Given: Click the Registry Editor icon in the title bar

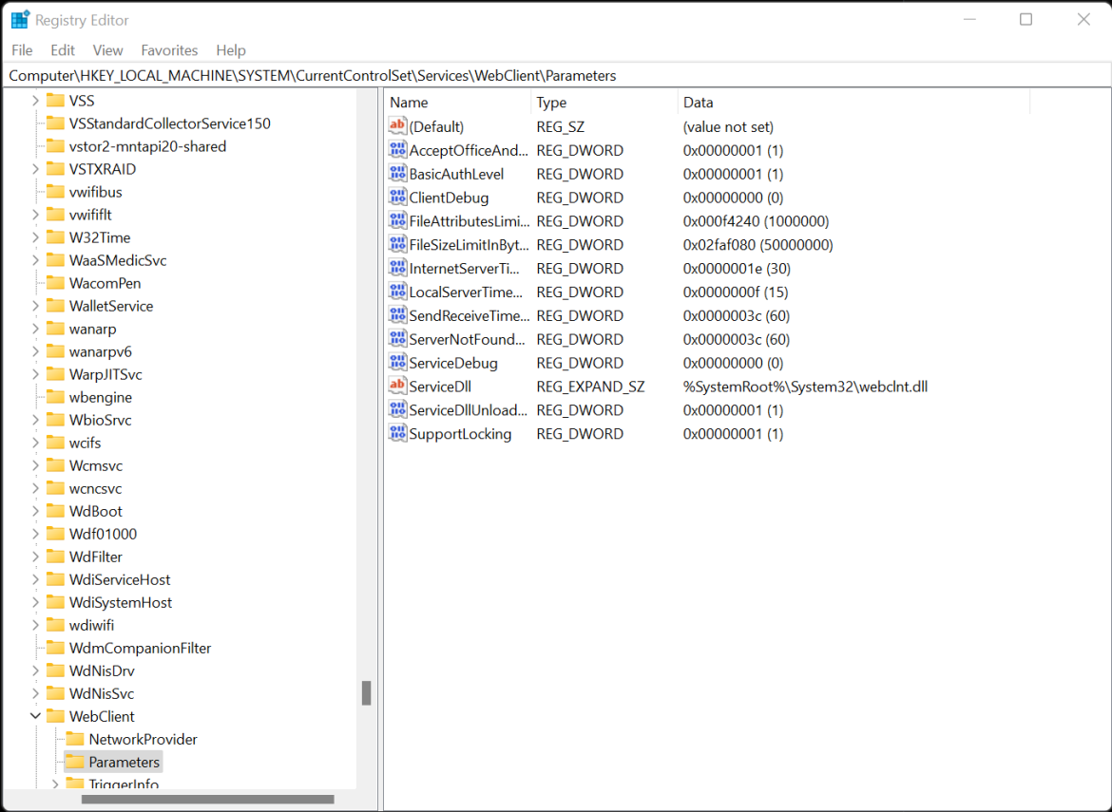Looking at the screenshot, I should [x=19, y=19].
